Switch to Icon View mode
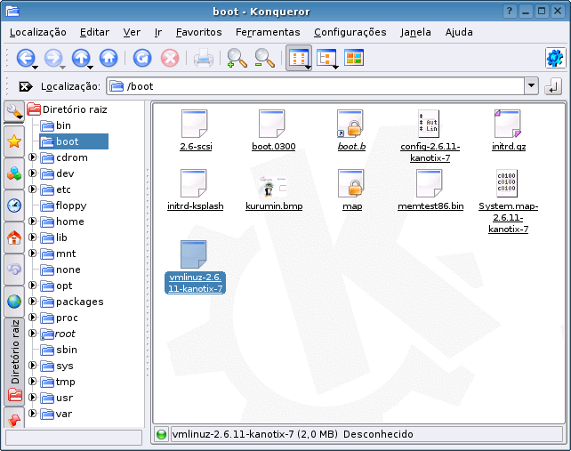The width and height of the screenshot is (571, 451). 299,58
